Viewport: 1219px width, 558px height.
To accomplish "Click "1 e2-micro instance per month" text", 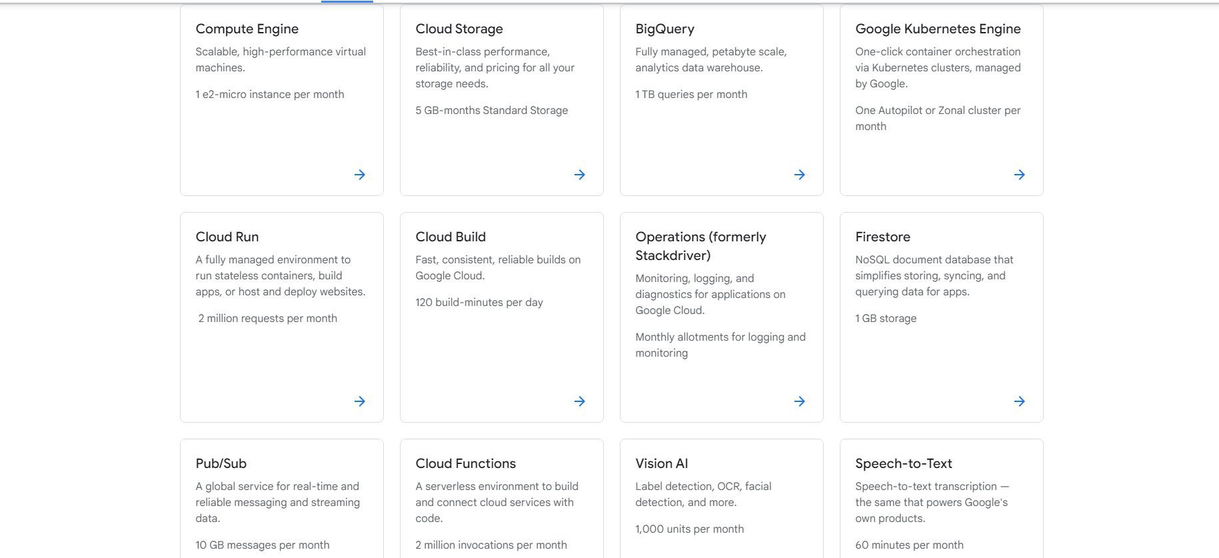I will [x=270, y=94].
